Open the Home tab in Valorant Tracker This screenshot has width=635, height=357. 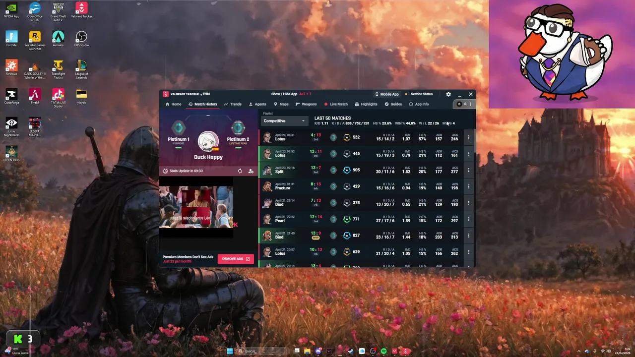pos(173,104)
